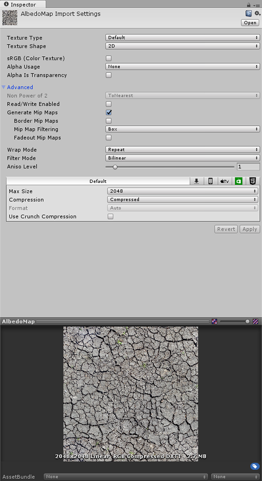
Task: Click the Aniso Level value field
Action: (248, 167)
